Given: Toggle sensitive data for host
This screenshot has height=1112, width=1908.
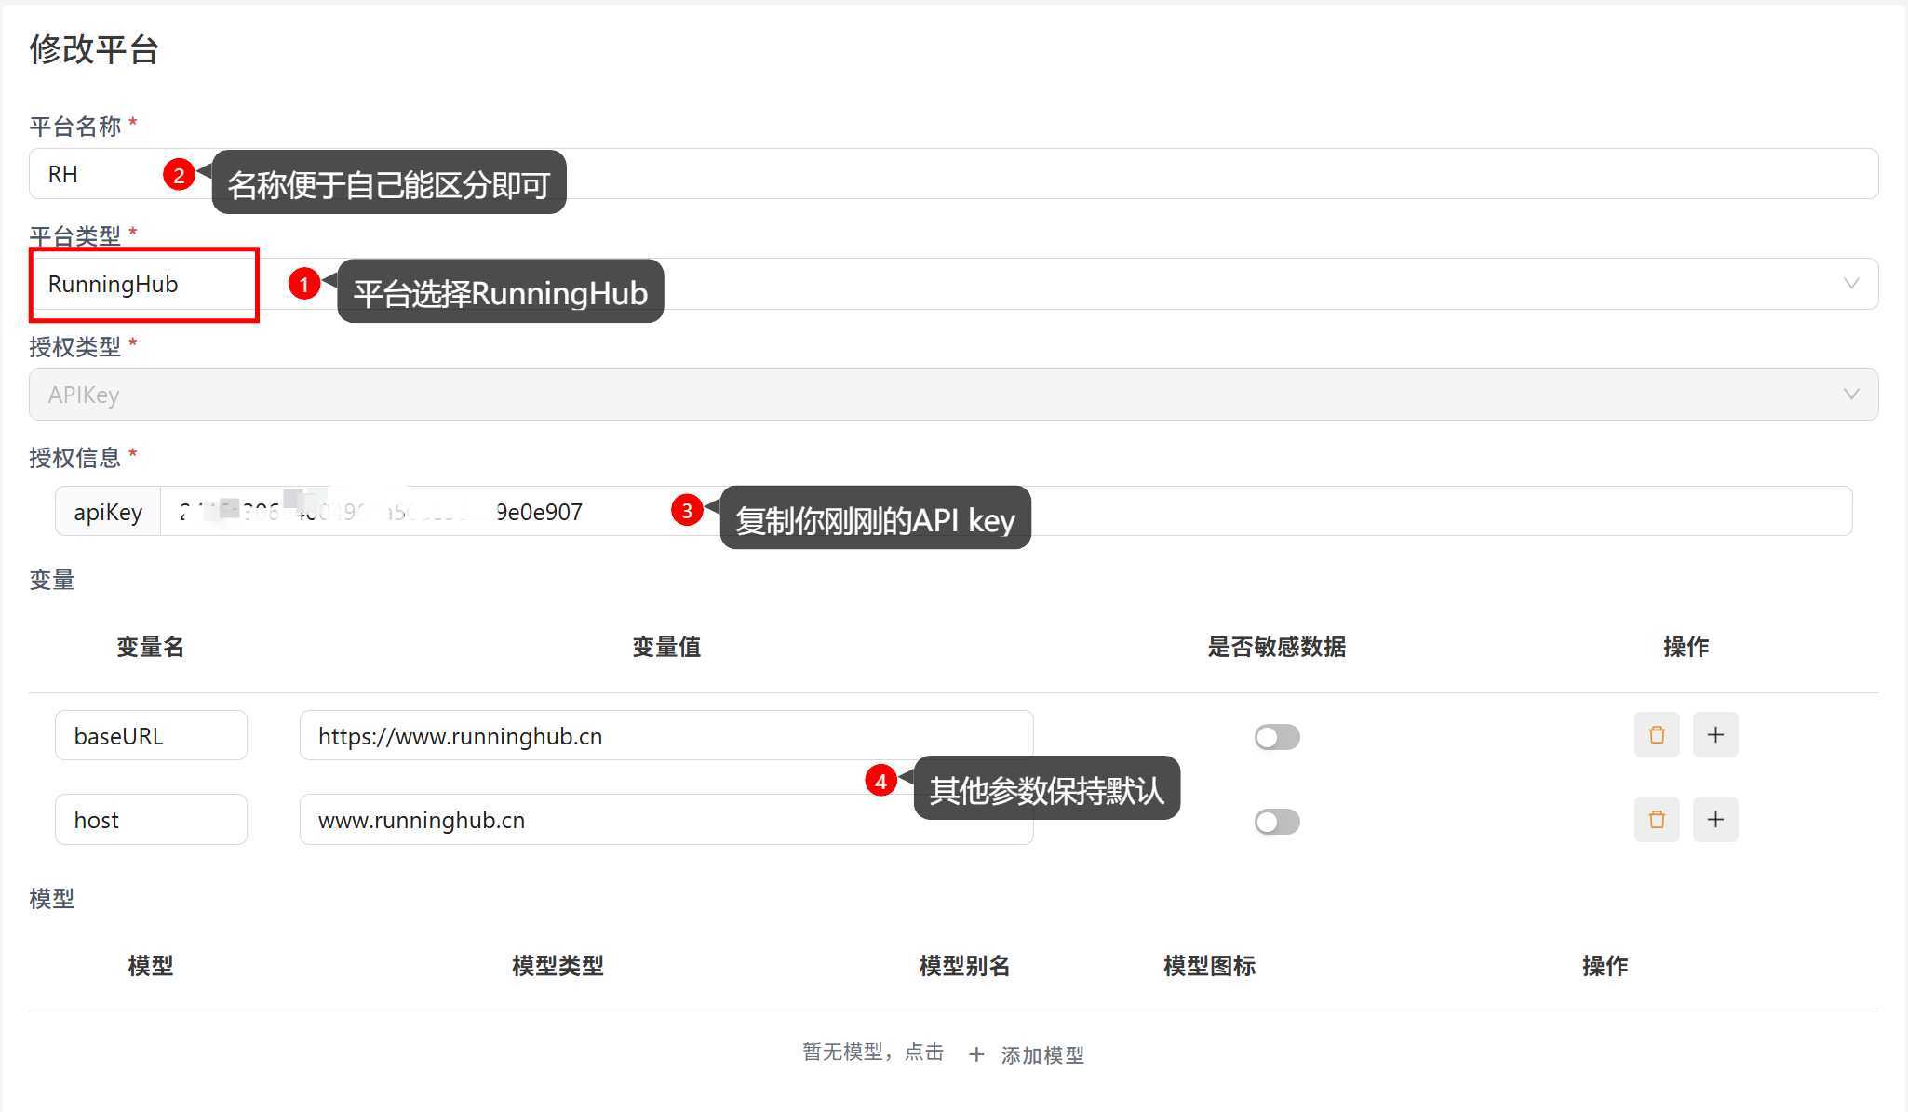Looking at the screenshot, I should 1277,822.
